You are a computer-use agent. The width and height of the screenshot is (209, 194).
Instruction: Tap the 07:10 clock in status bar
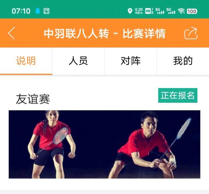(x=21, y=11)
